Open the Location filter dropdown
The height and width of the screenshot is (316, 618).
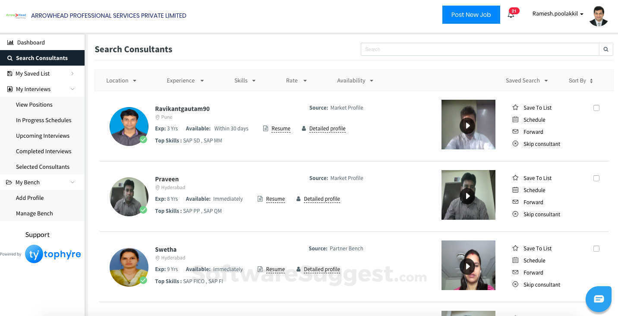[x=121, y=81]
